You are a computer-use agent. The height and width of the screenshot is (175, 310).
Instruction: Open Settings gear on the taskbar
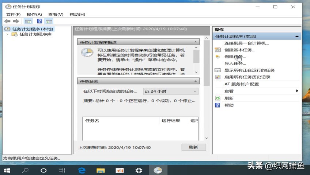click(x=139, y=170)
